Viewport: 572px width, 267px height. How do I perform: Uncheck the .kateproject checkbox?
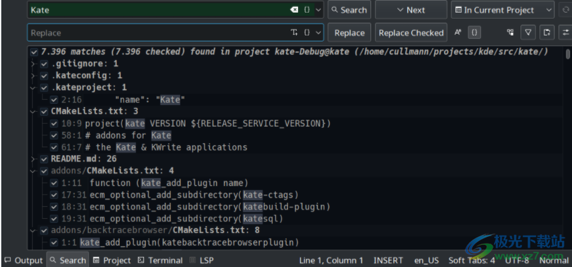(44, 88)
